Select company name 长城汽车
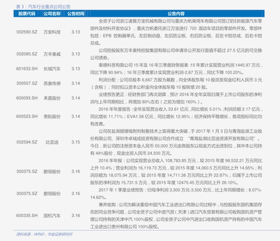Viewport: 280px width, 241px height. click(52, 69)
